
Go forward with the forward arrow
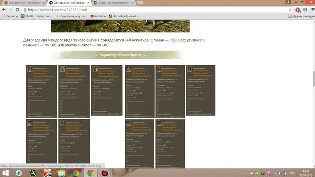[11, 10]
